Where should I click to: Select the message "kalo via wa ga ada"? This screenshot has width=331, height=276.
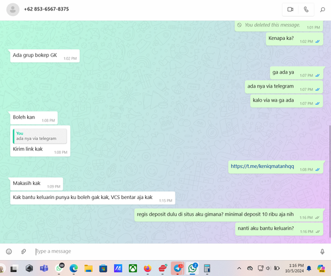point(287,101)
